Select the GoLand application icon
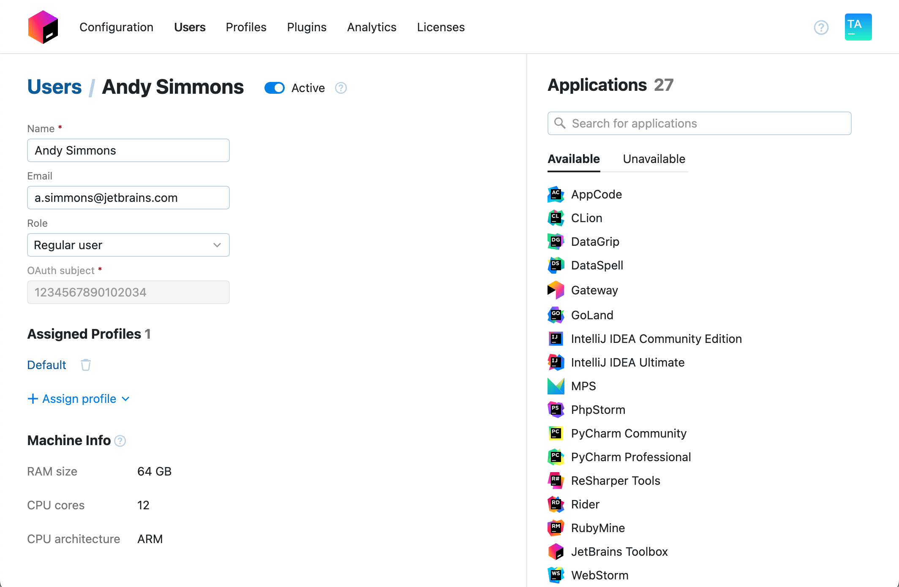 (556, 315)
